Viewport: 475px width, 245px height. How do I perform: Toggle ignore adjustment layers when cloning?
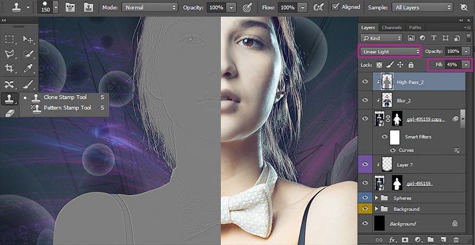tap(464, 7)
